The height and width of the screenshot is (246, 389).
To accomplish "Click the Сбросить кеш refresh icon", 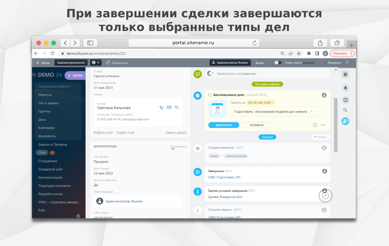I will (108, 62).
